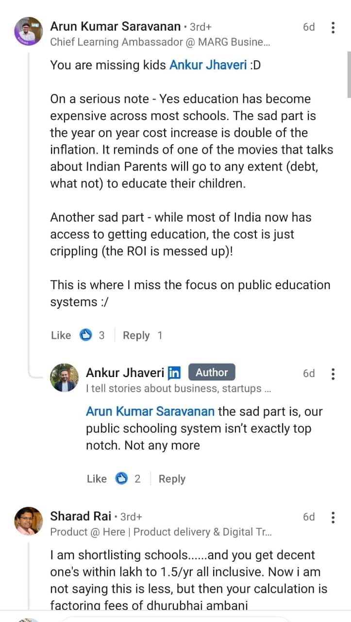Viewport: 351px width, 622px height.
Task: Click the Author badge on the reply
Action: [x=212, y=373]
